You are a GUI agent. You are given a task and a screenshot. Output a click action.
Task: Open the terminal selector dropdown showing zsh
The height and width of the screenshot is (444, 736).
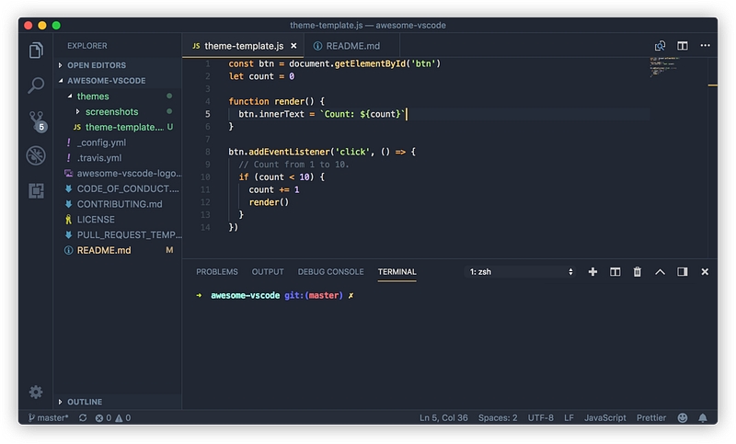tap(521, 272)
